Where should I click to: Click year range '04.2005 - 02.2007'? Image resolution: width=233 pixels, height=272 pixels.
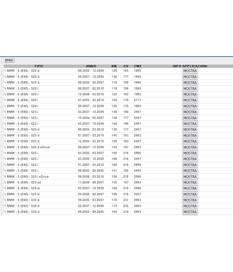coord(91,194)
